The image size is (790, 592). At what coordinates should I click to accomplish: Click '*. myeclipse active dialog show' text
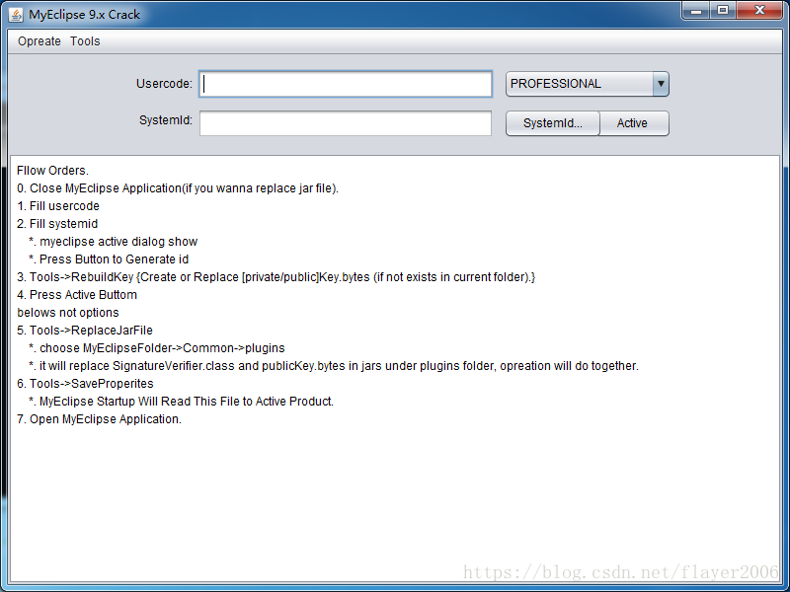click(114, 242)
